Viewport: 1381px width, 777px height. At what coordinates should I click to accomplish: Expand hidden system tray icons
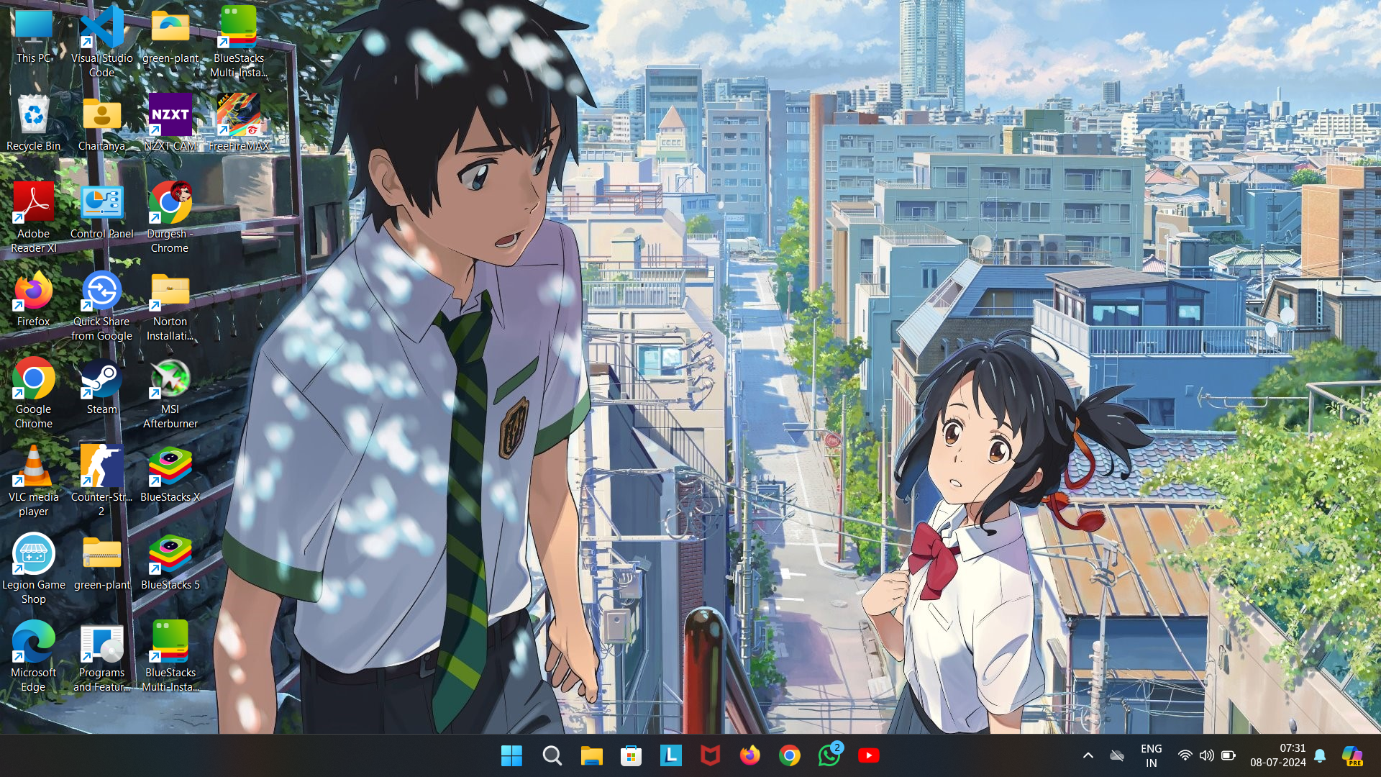[1088, 755]
